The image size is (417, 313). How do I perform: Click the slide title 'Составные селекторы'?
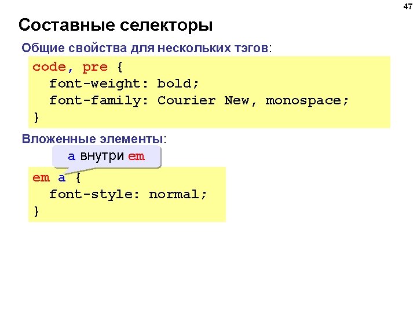[115, 26]
